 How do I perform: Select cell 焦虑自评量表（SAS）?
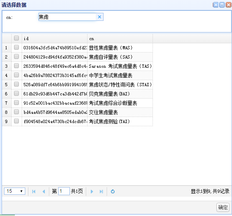pyautogui.click(x=120, y=57)
